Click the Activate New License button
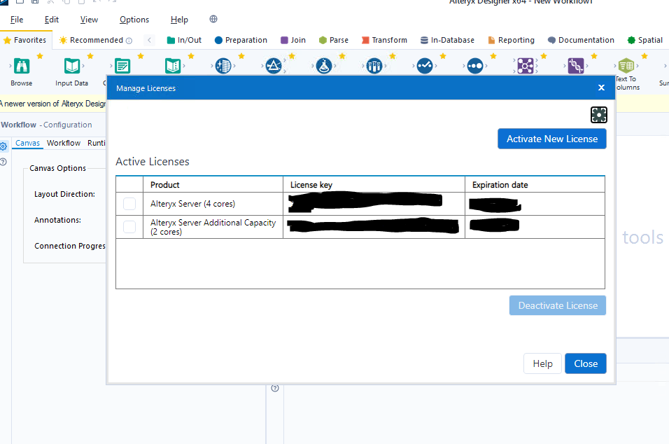 click(551, 139)
